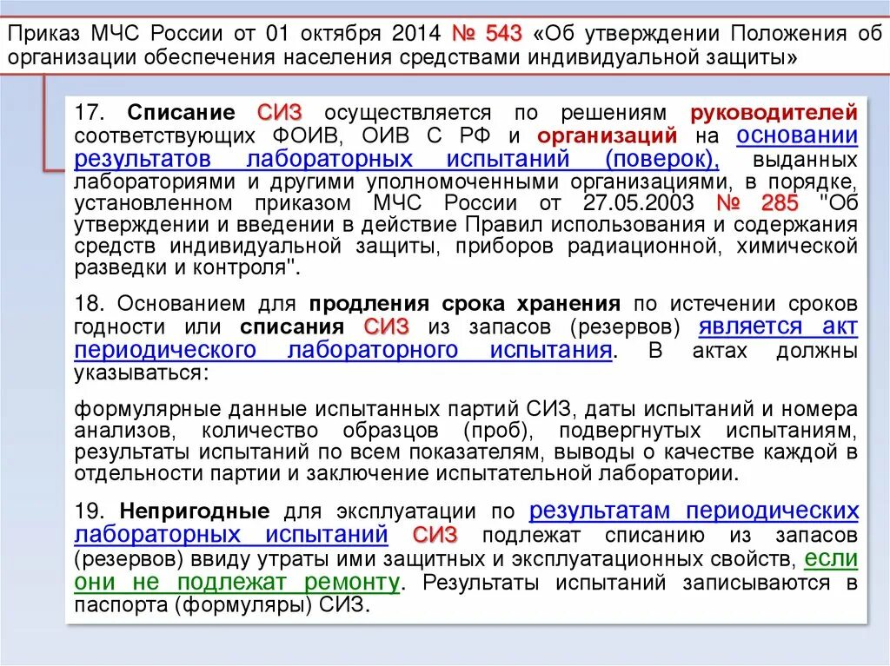The height and width of the screenshot is (666, 890).
Task: Click 'индивидуальной защиты»' in the header
Action: click(661, 57)
